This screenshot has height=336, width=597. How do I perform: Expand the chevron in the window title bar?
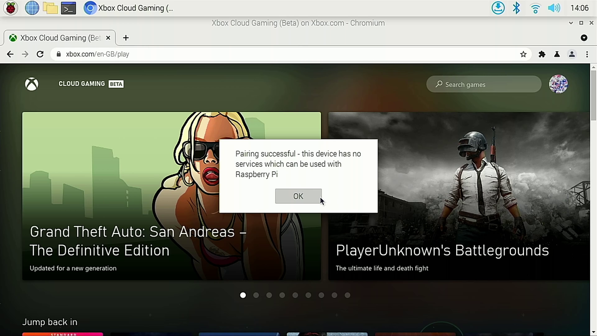coord(571,23)
